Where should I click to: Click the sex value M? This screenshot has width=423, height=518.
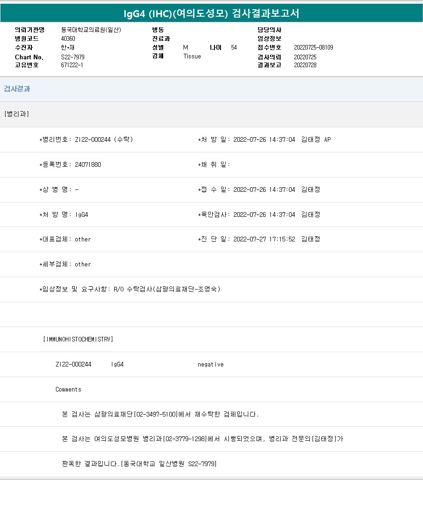click(186, 48)
